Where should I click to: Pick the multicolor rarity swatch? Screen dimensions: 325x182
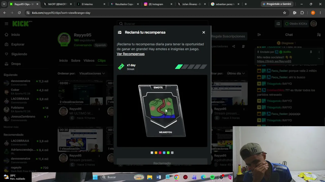pos(152,153)
